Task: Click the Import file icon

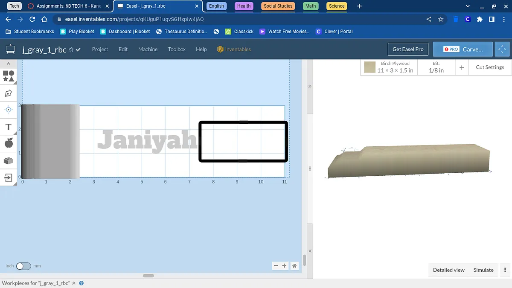Action: (9, 177)
